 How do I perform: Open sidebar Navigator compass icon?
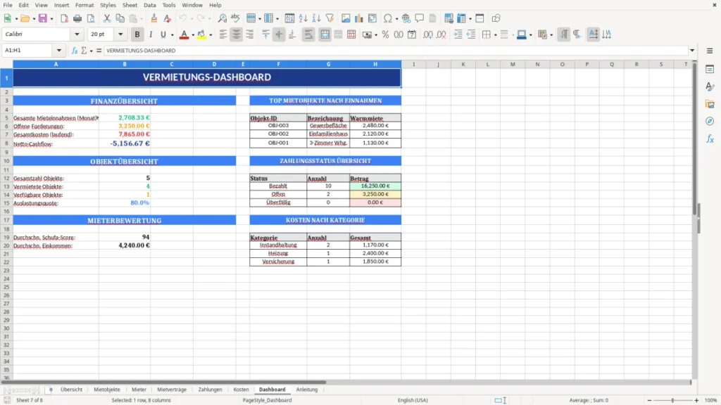(x=710, y=122)
